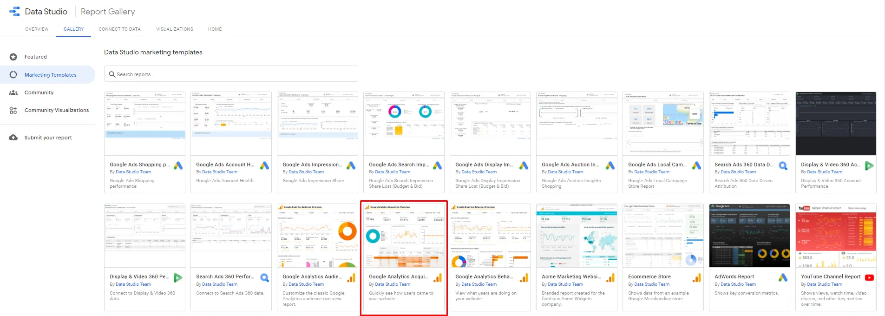
Task: Click the Featured star icon
Action: (x=13, y=57)
